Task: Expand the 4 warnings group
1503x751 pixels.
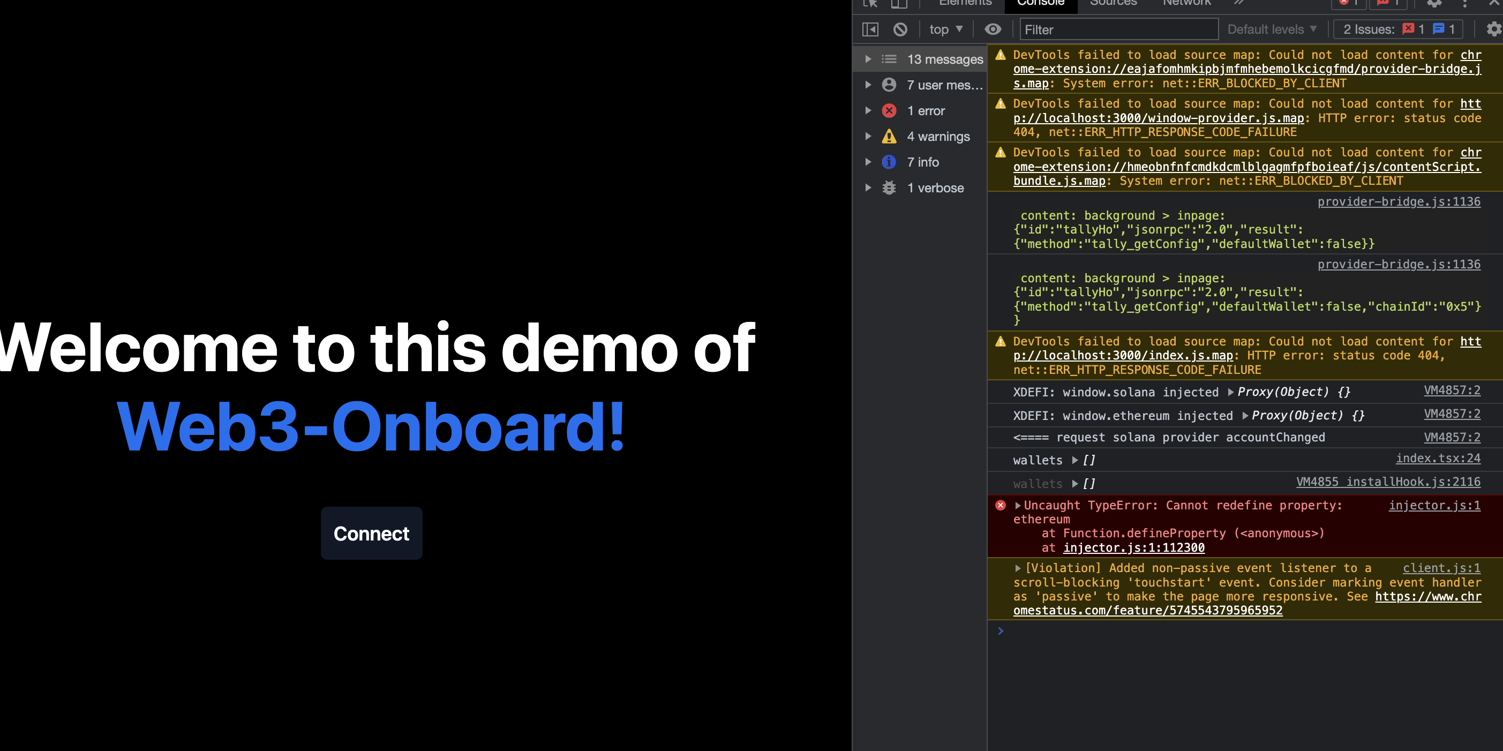Action: coord(868,136)
